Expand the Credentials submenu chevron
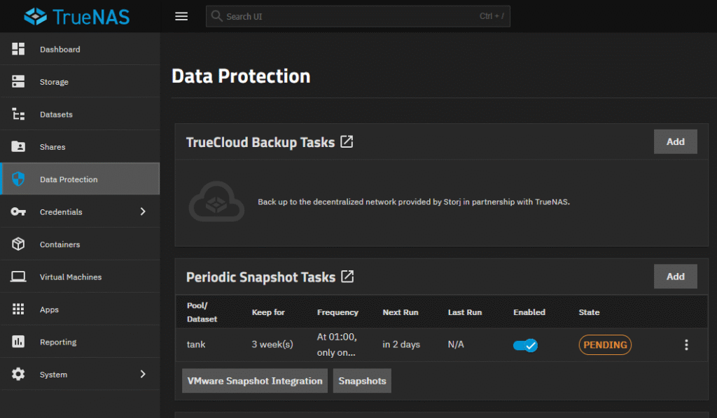 tap(143, 211)
